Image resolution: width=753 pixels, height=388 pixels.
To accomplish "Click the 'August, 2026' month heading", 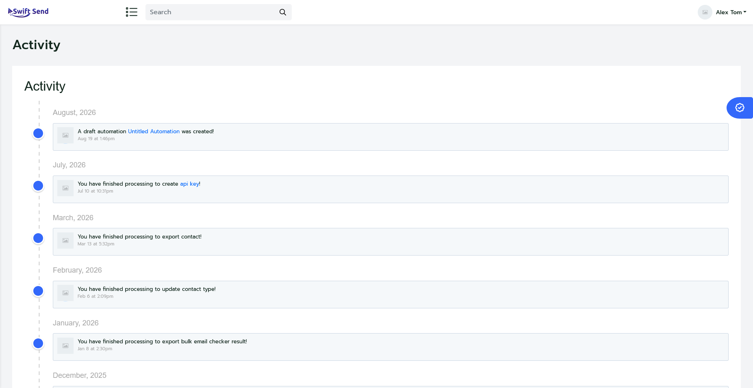I will point(74,113).
